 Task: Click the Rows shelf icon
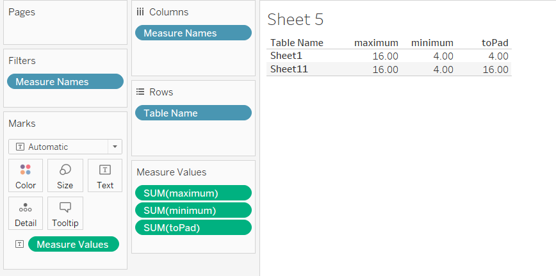(x=140, y=92)
